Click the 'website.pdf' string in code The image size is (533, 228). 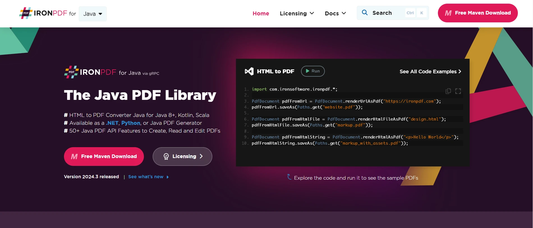(339, 107)
